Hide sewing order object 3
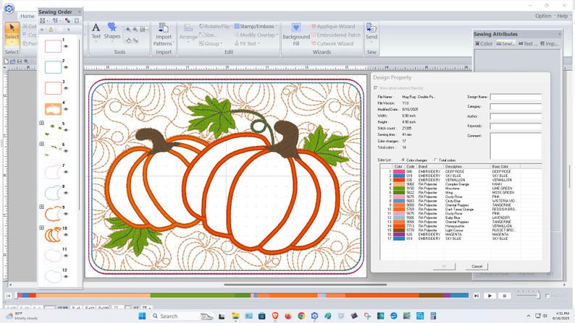This screenshot has height=323, width=575. coord(66,88)
